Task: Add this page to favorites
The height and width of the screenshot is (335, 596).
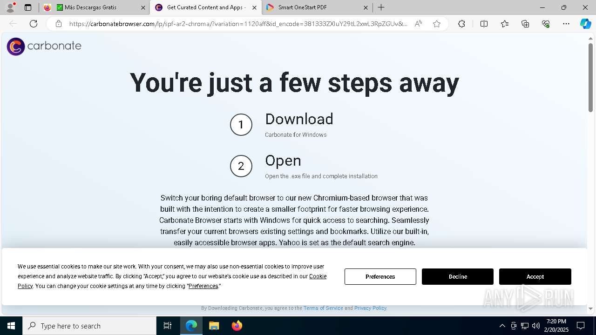Action: [437, 24]
